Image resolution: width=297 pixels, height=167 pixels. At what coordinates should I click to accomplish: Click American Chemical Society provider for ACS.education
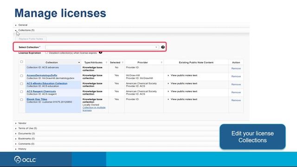(x=141, y=83)
